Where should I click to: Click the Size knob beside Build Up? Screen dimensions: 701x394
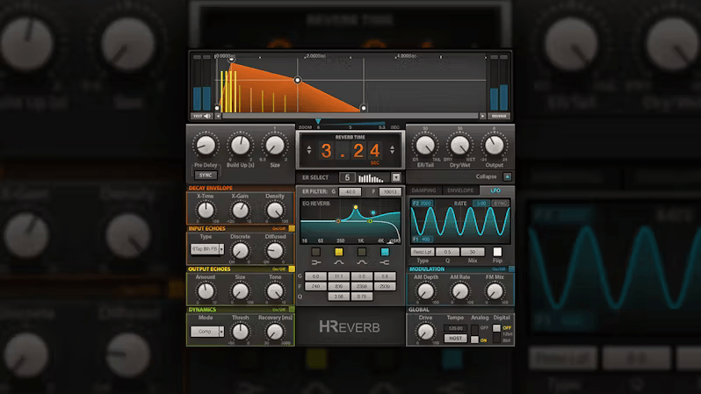click(275, 145)
